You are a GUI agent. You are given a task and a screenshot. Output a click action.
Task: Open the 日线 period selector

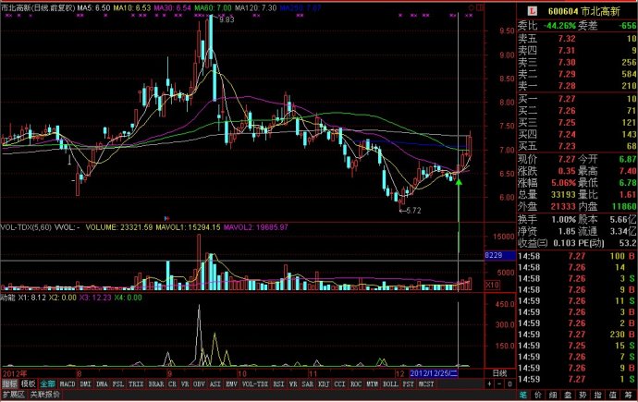(497, 372)
